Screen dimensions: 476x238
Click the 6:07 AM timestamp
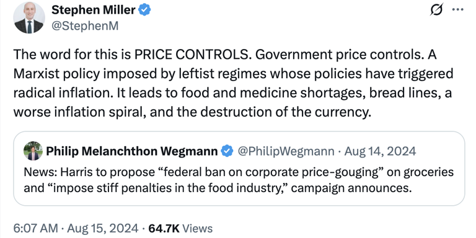(35, 228)
